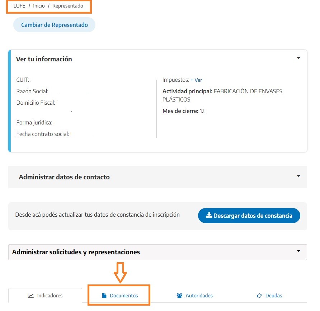
Task: Navigate to Inicio in the breadcrumb
Action: (x=39, y=6)
